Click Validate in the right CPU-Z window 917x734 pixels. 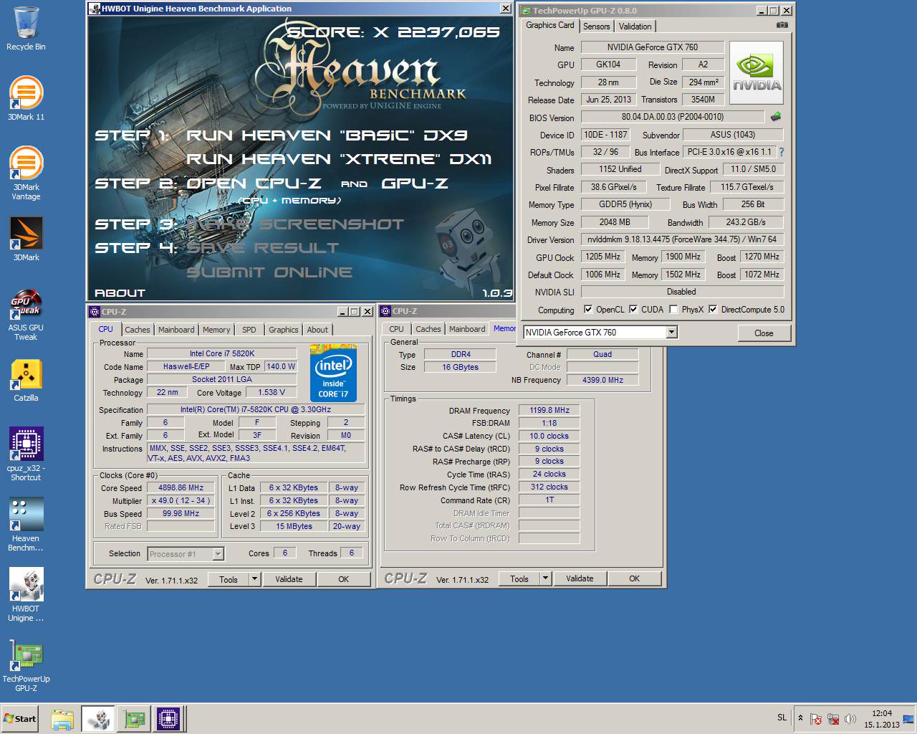coord(580,578)
